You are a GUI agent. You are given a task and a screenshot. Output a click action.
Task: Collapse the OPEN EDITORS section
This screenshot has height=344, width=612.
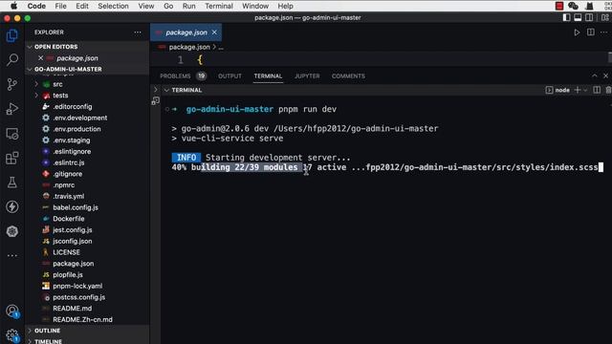(55, 47)
